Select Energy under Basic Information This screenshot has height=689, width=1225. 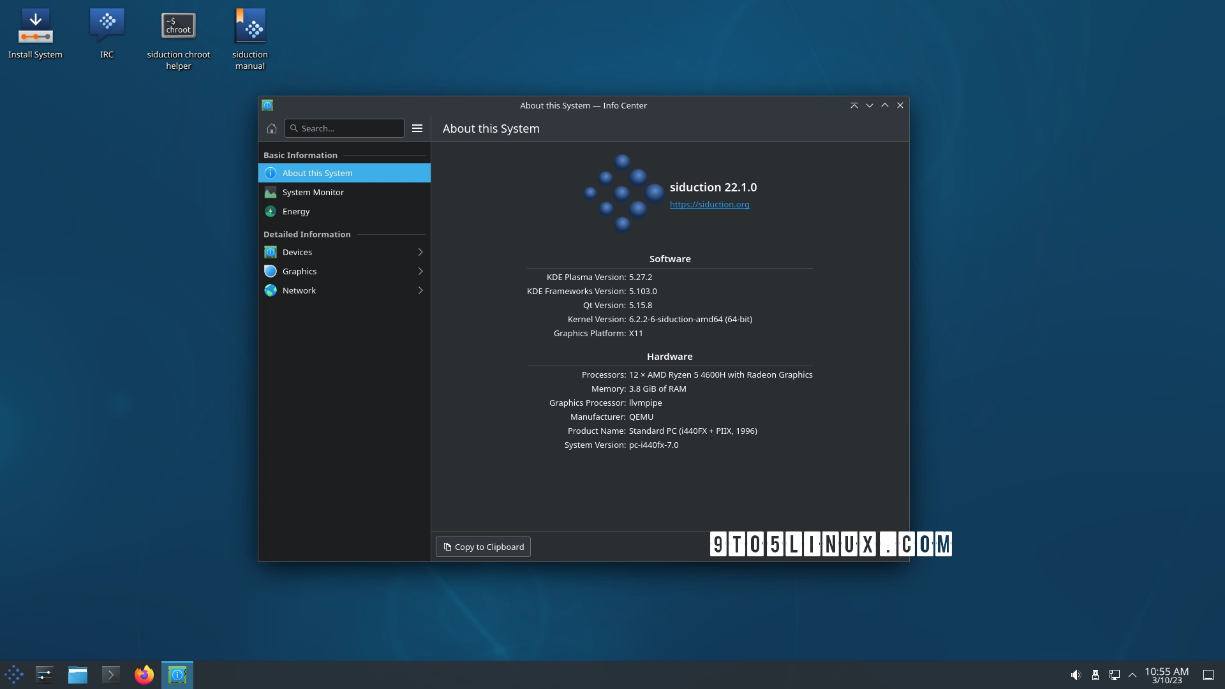coord(296,211)
